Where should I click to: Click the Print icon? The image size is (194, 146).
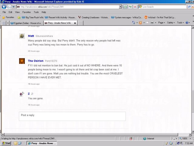[152, 23]
